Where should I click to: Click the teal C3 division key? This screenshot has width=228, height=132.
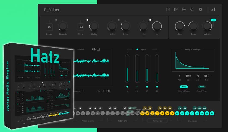[x=177, y=113]
